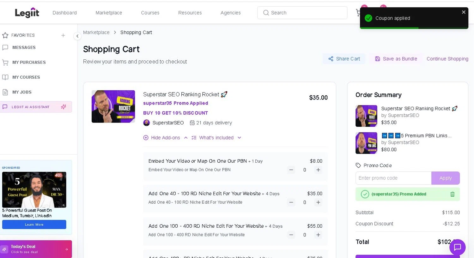This screenshot has width=474, height=258.
Task: Open the shopping cart icon in header
Action: click(358, 13)
